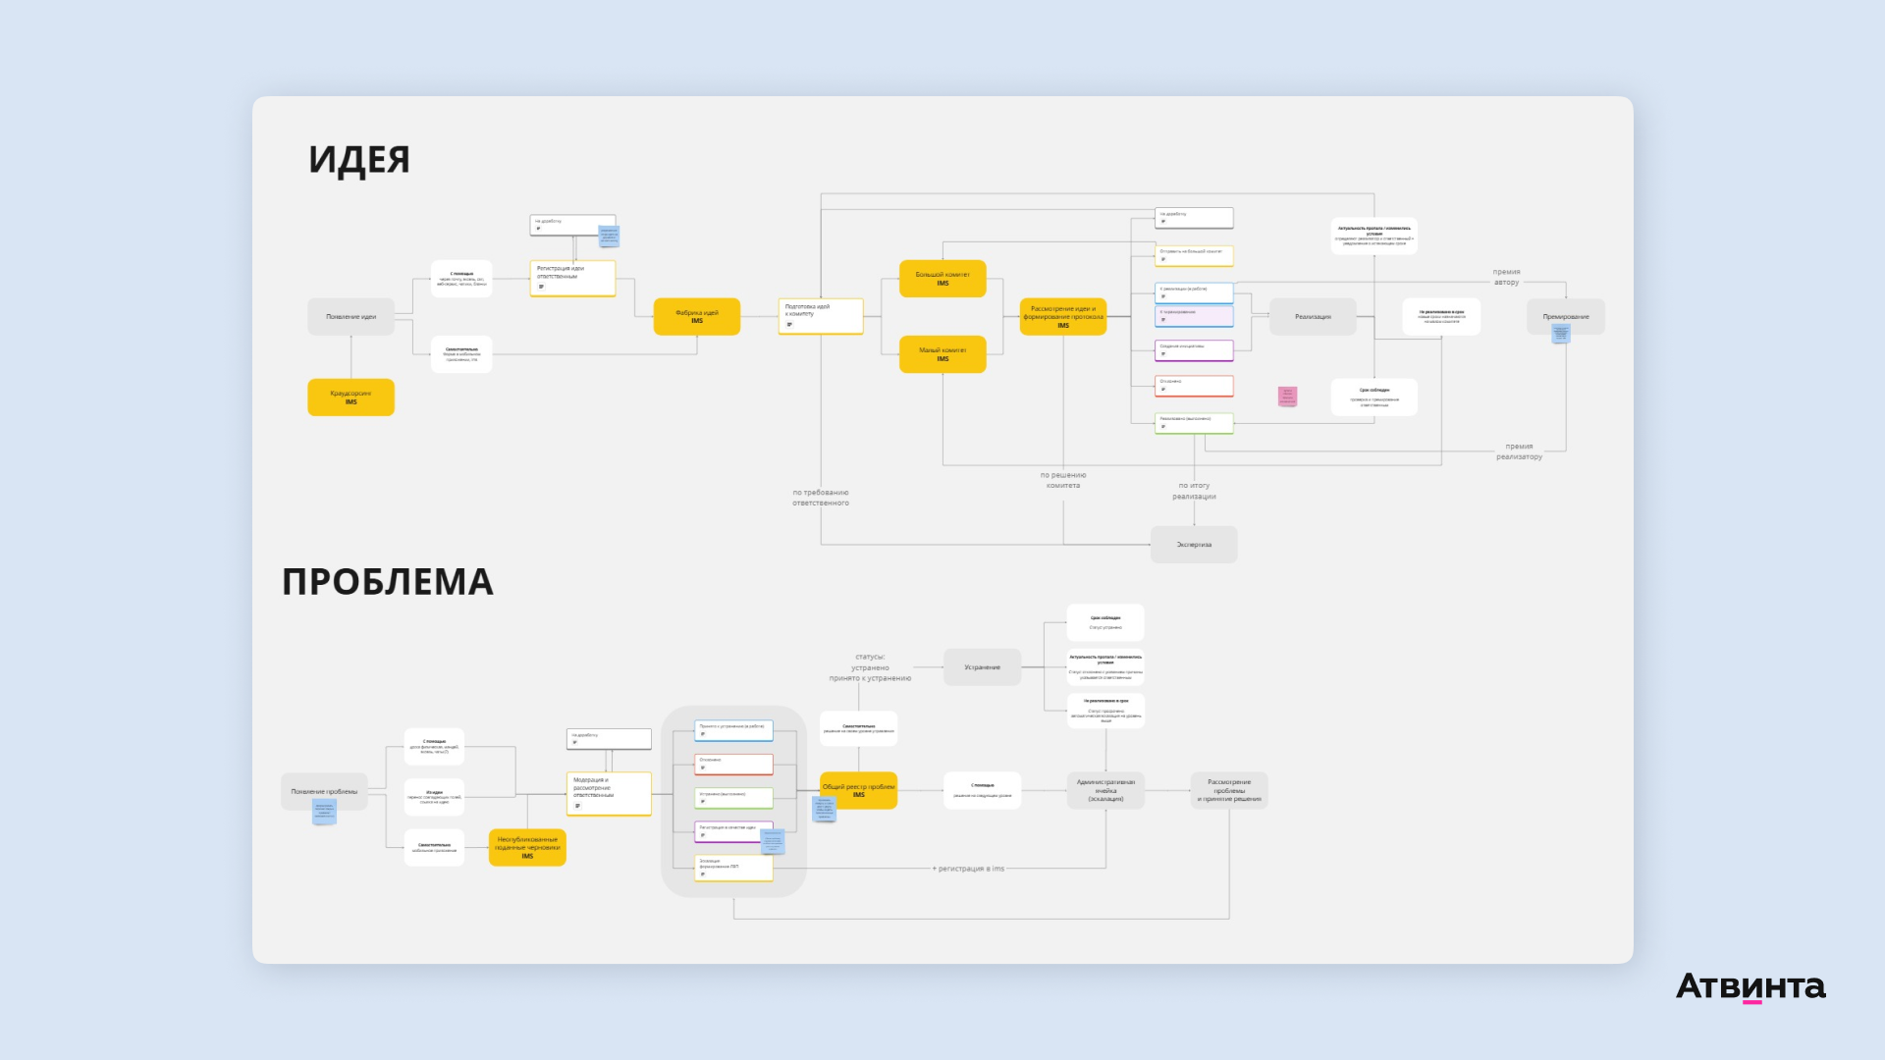The width and height of the screenshot is (1885, 1060).
Task: Select Рассмотрение идеи и формирование протокола block
Action: [1063, 317]
